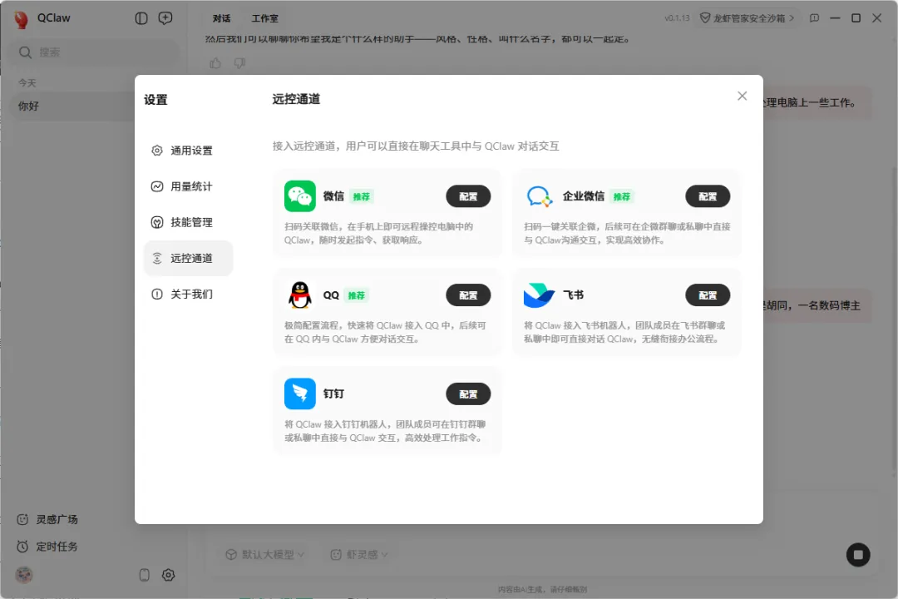Viewport: 898px width, 599px height.
Task: Click the thumbs down icon
Action: tap(239, 62)
